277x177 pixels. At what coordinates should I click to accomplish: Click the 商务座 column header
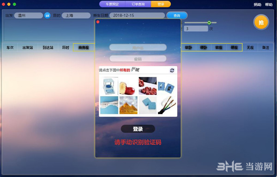click(84, 47)
